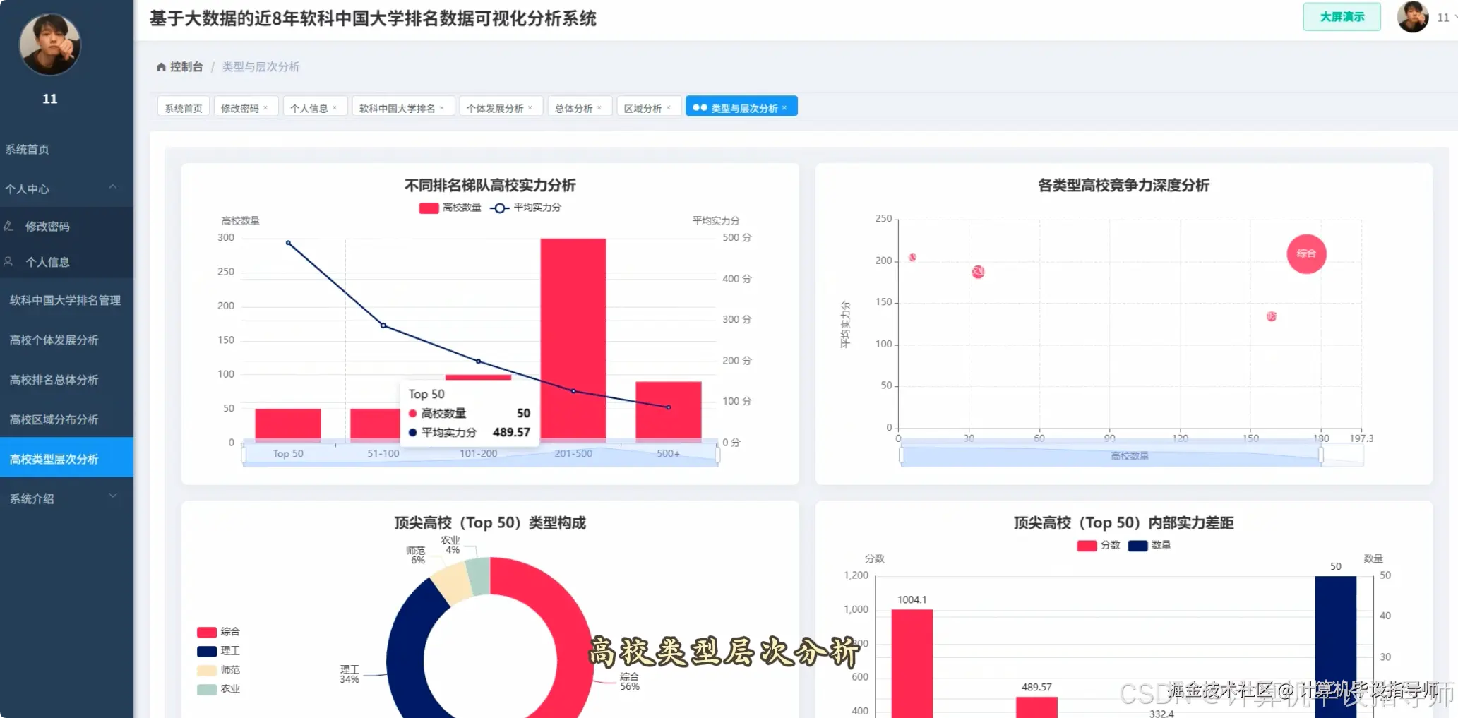Open the user dropdown next to 11

(x=1444, y=18)
